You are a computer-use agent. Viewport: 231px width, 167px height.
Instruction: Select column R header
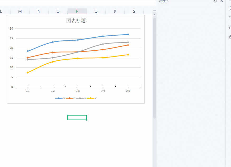115,11
